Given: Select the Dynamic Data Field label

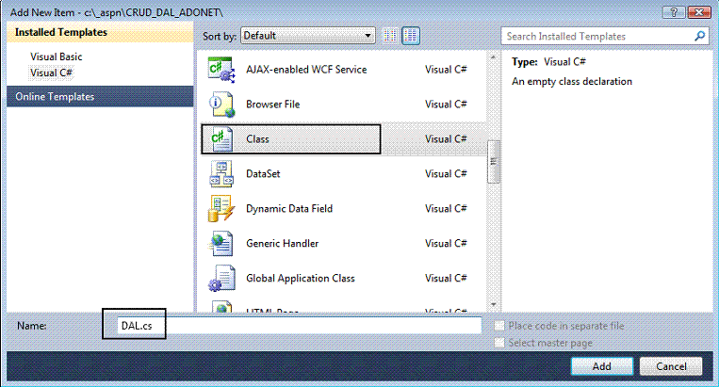Looking at the screenshot, I should click(289, 209).
